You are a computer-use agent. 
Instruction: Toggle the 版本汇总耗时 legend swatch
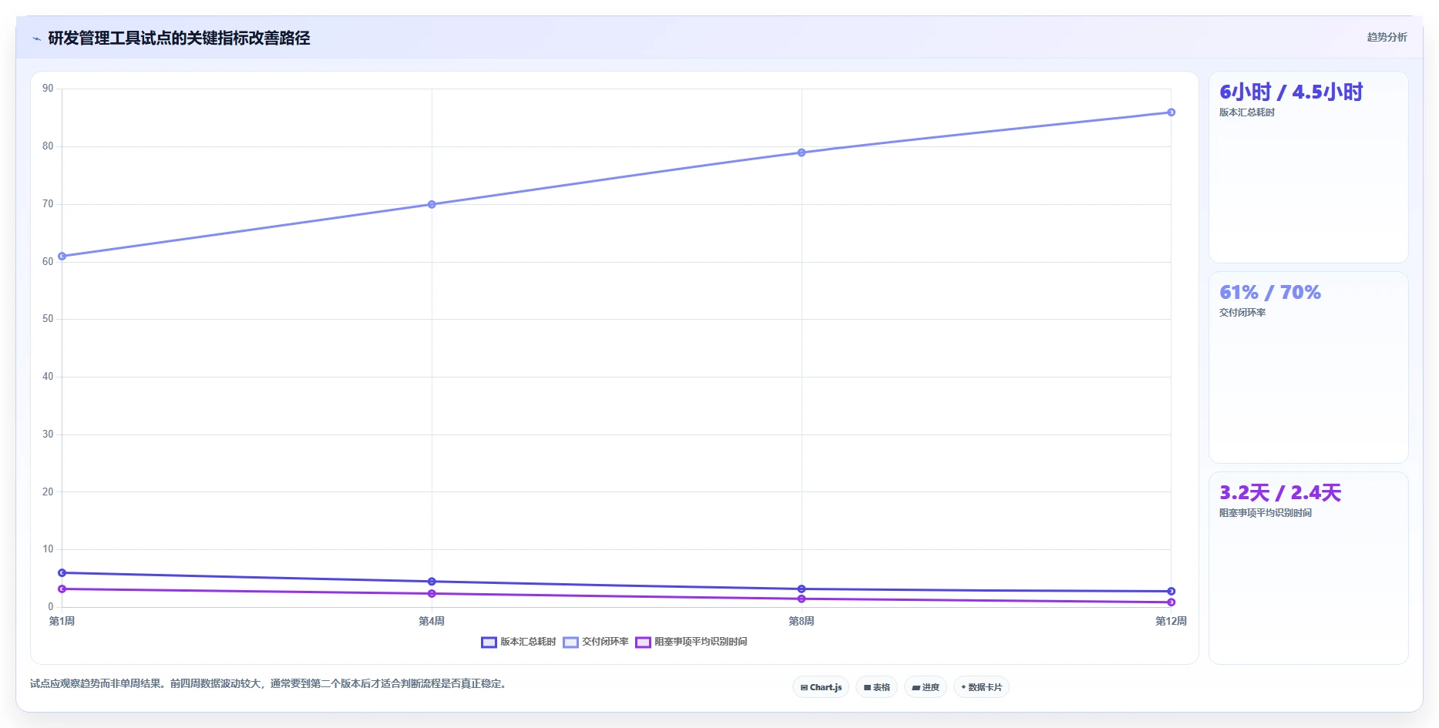(489, 642)
